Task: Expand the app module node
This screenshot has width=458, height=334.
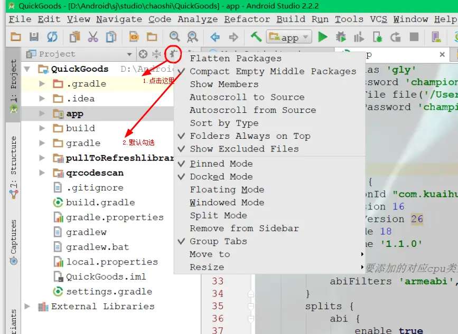Action: pyautogui.click(x=42, y=113)
